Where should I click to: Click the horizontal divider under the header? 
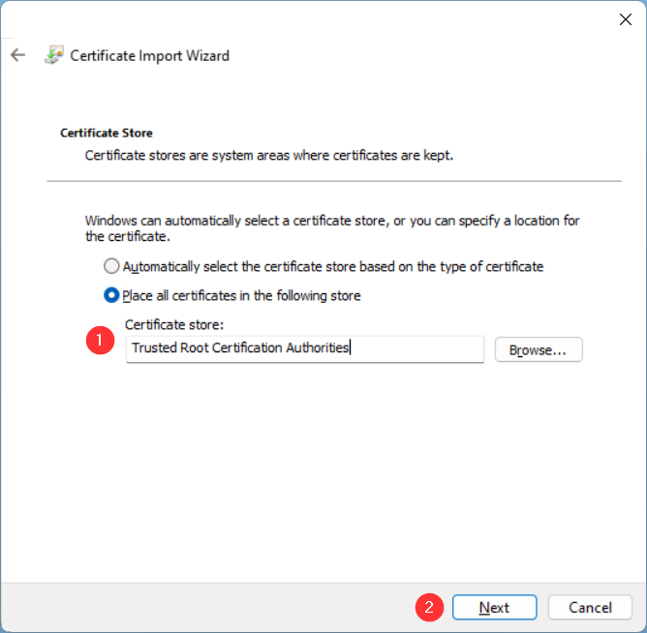pyautogui.click(x=334, y=181)
